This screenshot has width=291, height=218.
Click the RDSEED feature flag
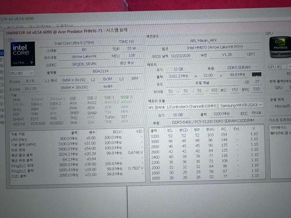[x=56, y=123]
